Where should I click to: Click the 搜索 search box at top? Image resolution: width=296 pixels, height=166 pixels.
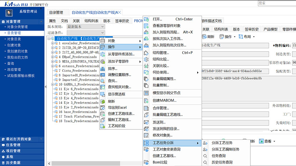click(277, 3)
